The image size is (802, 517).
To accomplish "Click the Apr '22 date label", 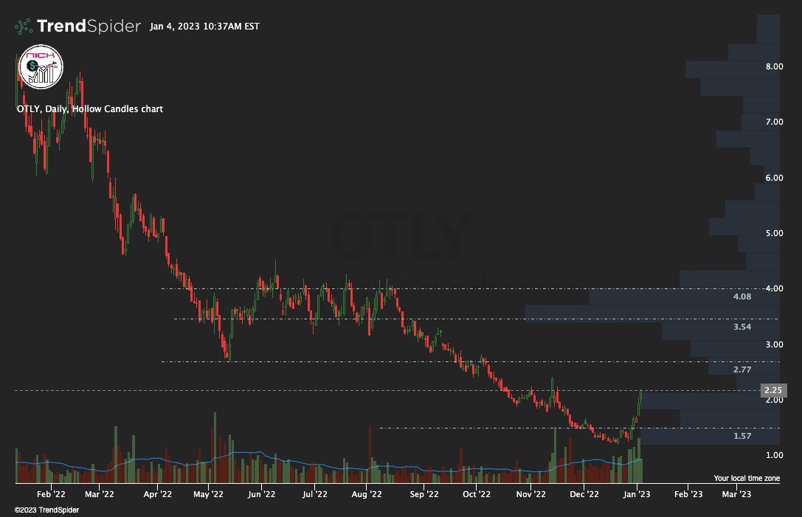I will pos(158,494).
